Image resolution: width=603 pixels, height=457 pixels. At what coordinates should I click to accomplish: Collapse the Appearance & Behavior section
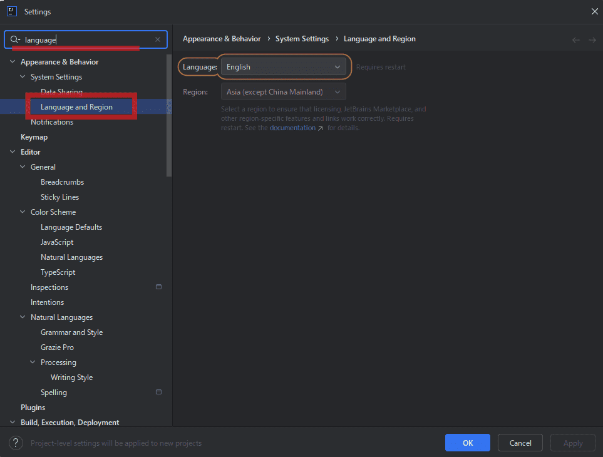[x=13, y=62]
